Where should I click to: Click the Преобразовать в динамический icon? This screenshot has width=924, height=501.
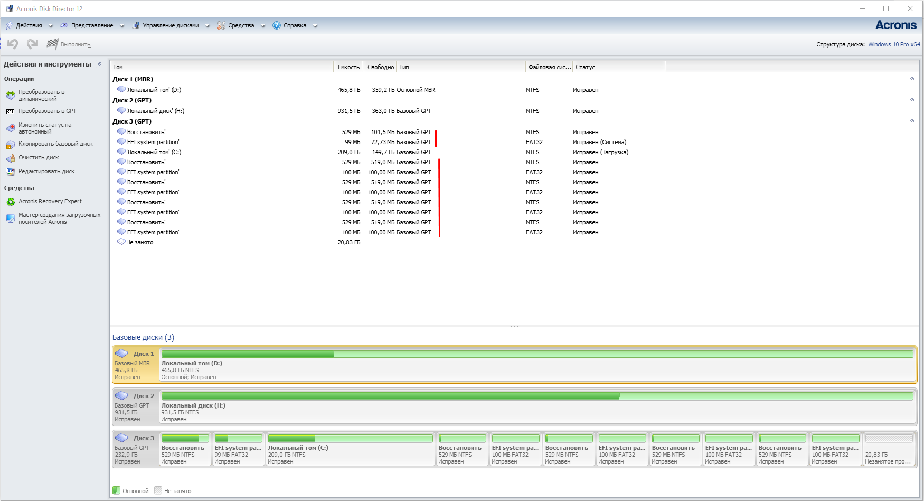click(x=11, y=96)
